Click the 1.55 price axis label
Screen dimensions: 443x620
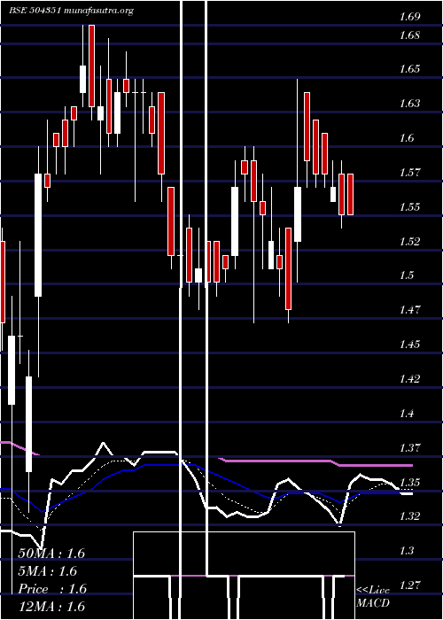click(409, 206)
